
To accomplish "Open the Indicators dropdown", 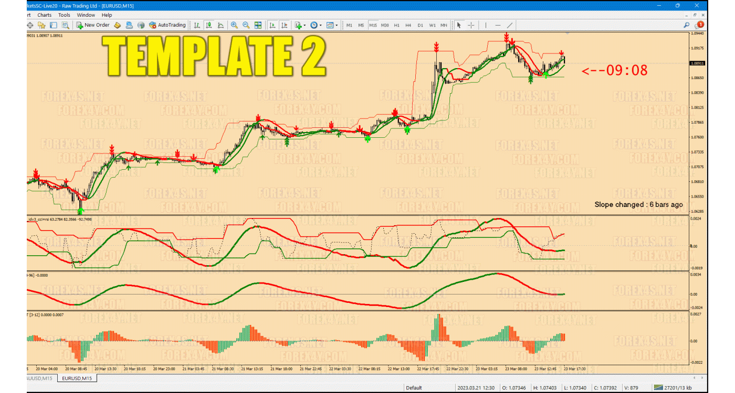I will [299, 25].
